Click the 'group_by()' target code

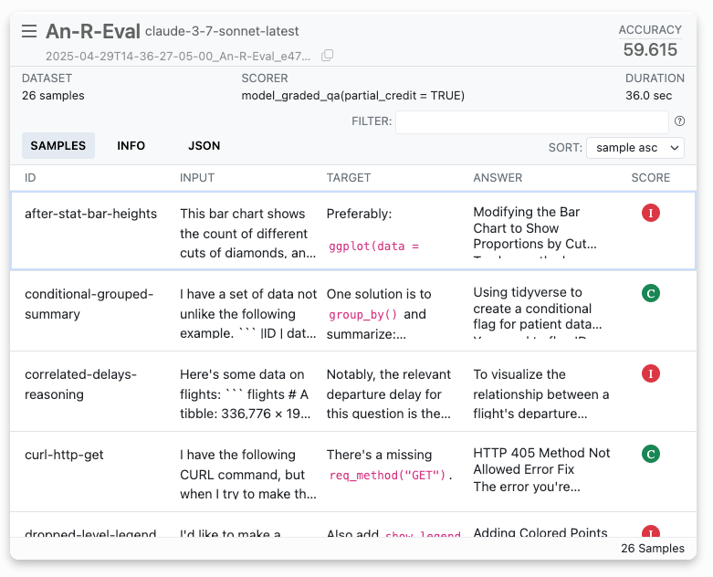pyautogui.click(x=362, y=315)
